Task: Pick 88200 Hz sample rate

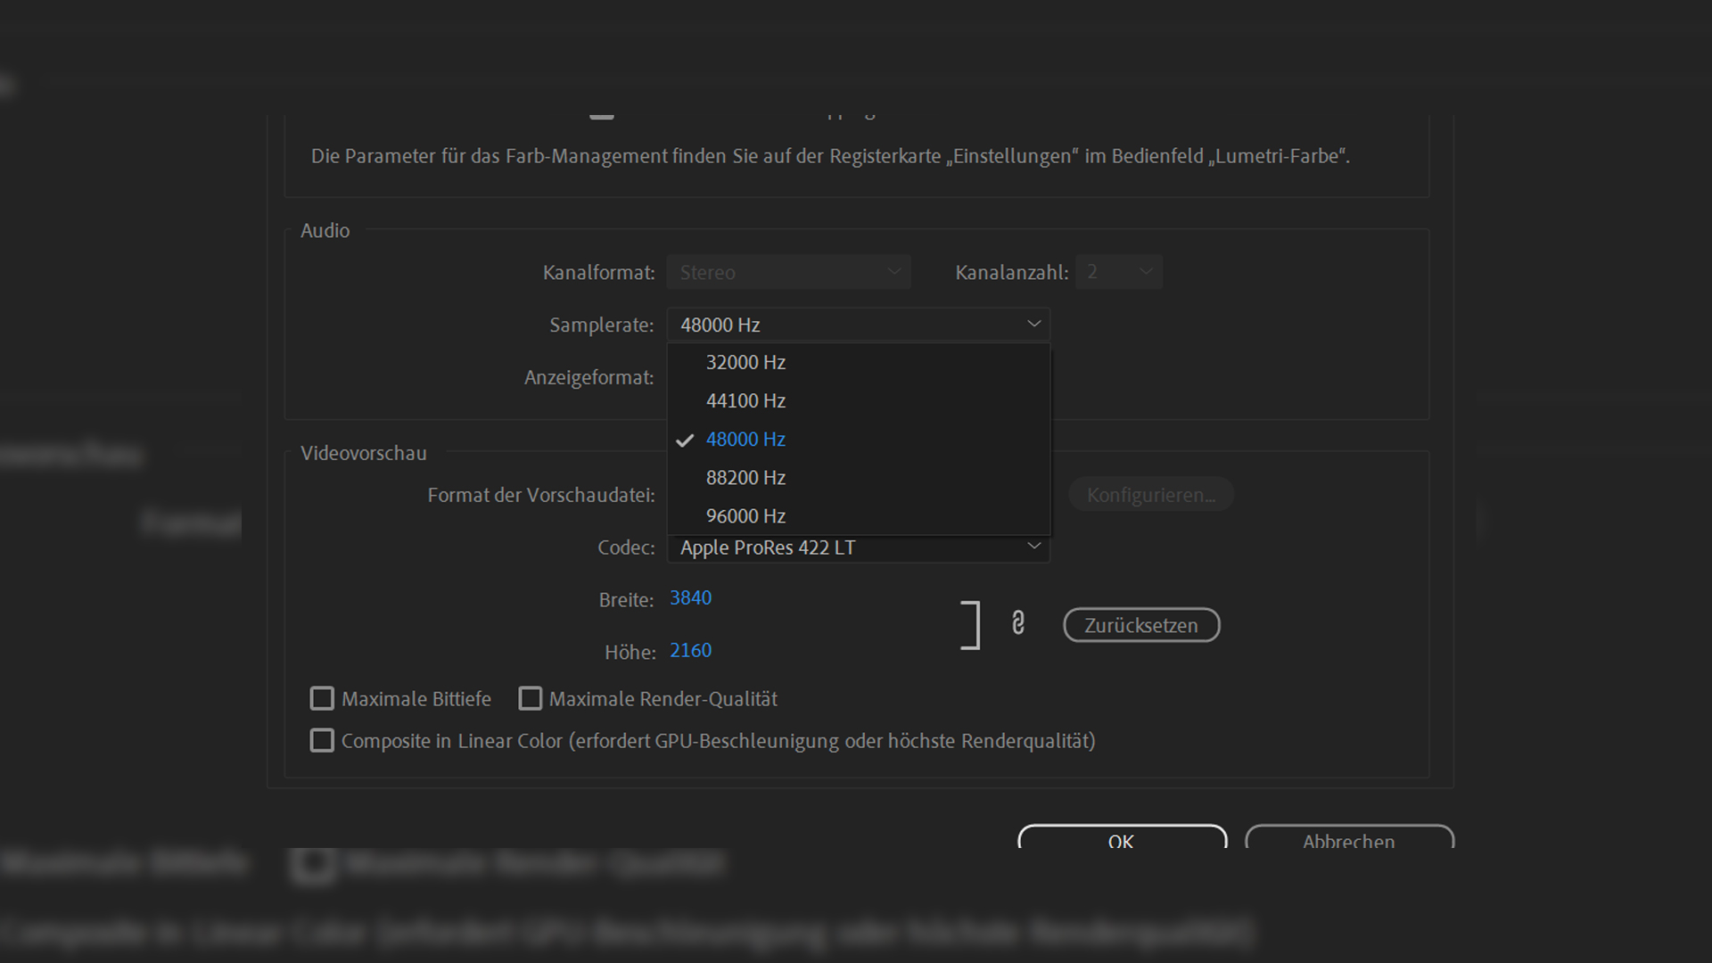Action: (x=745, y=478)
